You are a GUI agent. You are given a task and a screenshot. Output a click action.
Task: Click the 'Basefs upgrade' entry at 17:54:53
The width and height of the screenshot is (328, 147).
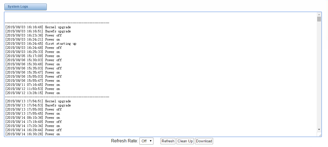pos(38,105)
